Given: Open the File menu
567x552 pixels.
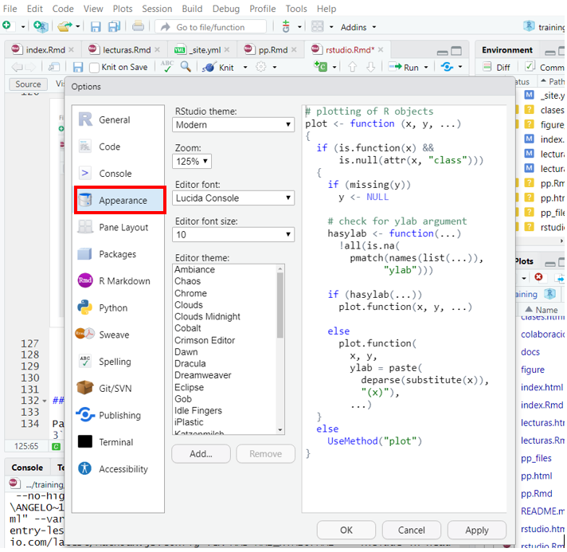Looking at the screenshot, I should [x=10, y=8].
